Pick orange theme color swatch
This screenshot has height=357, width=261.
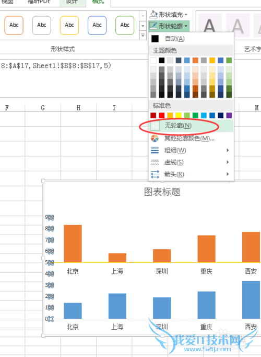[x=195, y=60]
